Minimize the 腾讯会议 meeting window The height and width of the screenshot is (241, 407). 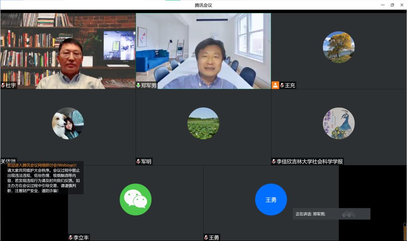(x=382, y=5)
